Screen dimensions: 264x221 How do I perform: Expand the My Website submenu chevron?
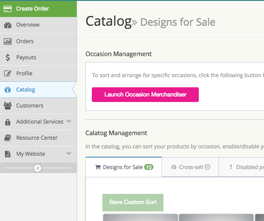point(69,153)
